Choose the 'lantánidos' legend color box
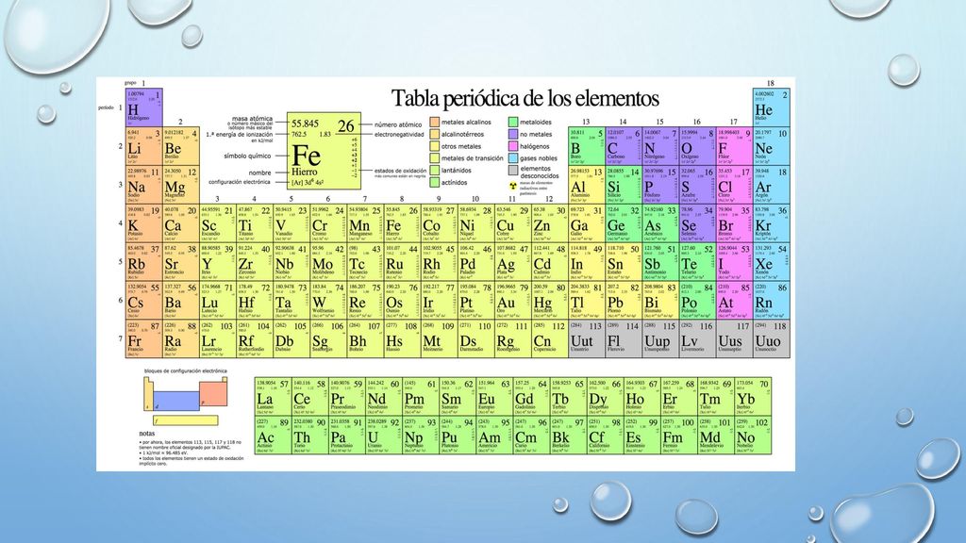The height and width of the screenshot is (543, 966). point(434,171)
